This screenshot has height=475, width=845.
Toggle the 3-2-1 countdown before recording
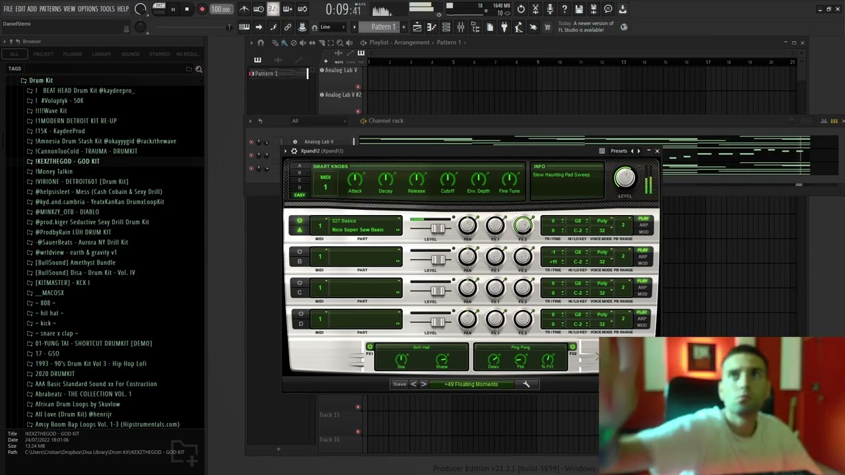273,9
